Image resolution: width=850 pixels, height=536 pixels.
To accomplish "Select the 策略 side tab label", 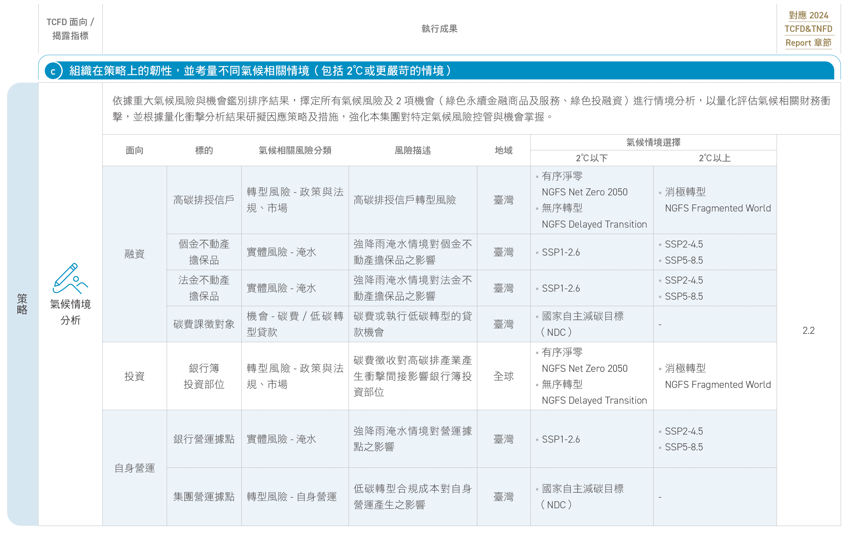I will (22, 304).
